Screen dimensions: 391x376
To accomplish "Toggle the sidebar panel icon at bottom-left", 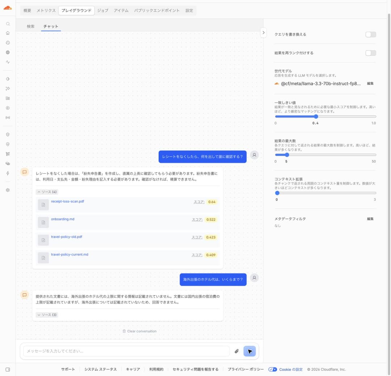I will coord(8,369).
